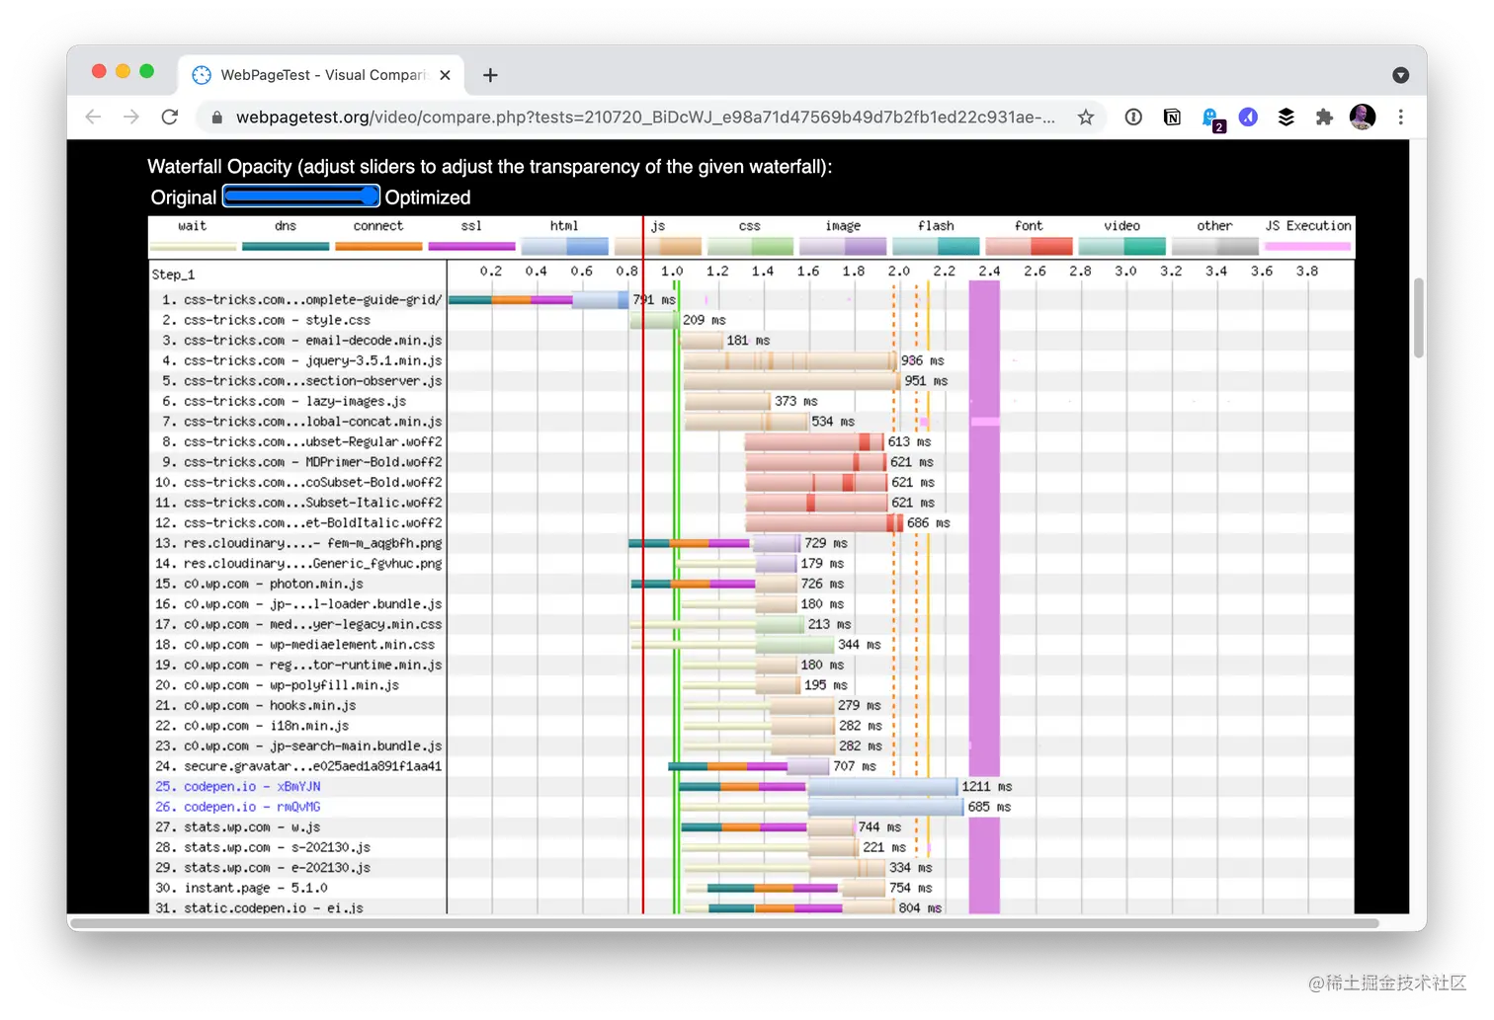Open the Buffer stacked layers extension
The height and width of the screenshot is (1020, 1494).
tap(1286, 117)
